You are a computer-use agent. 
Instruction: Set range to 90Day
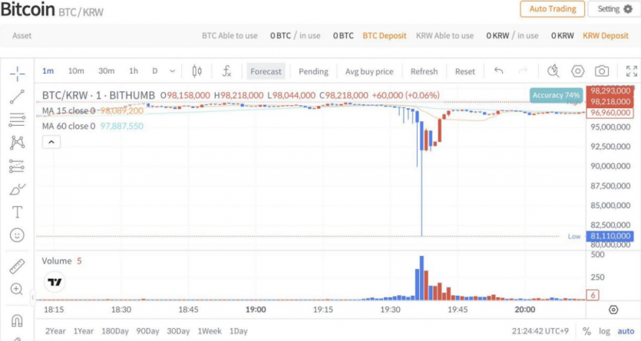[x=147, y=331]
